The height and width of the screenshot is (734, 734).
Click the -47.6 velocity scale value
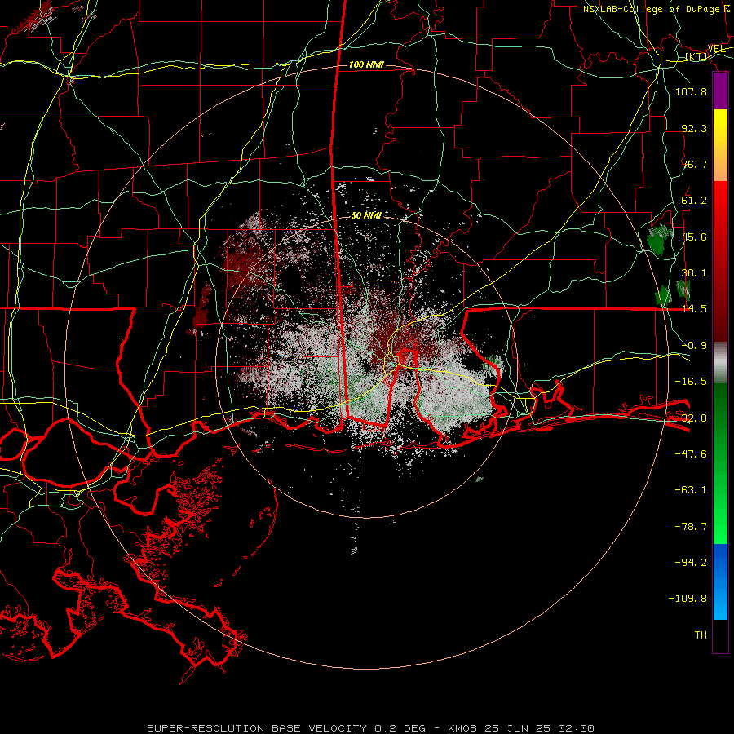point(691,454)
